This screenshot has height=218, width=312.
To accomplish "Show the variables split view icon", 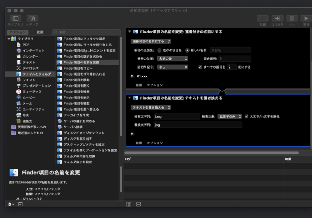I will tap(139, 204).
